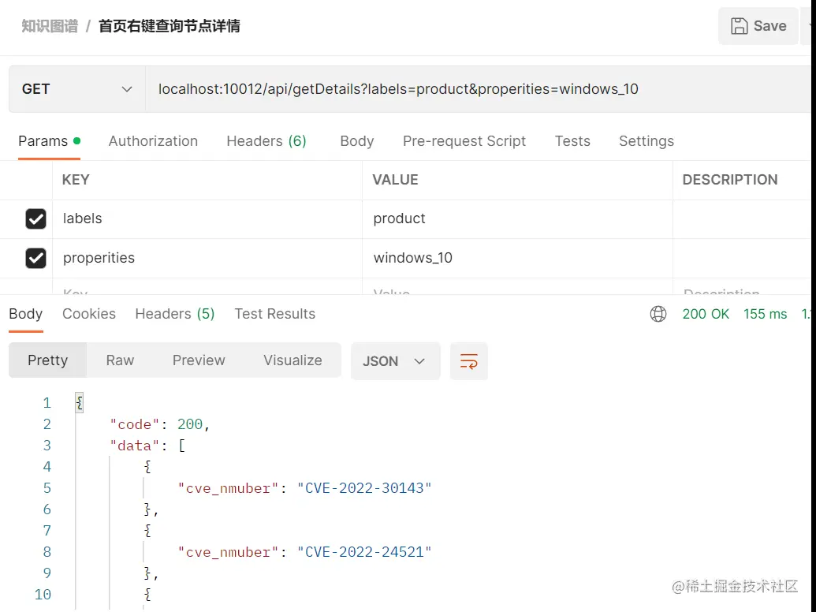Click the KEY column header
The image size is (816, 612).
point(76,180)
